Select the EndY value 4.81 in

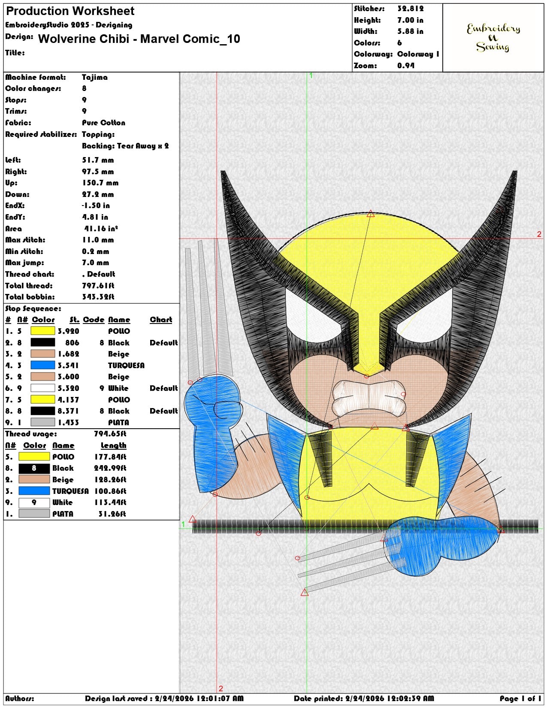tap(95, 217)
